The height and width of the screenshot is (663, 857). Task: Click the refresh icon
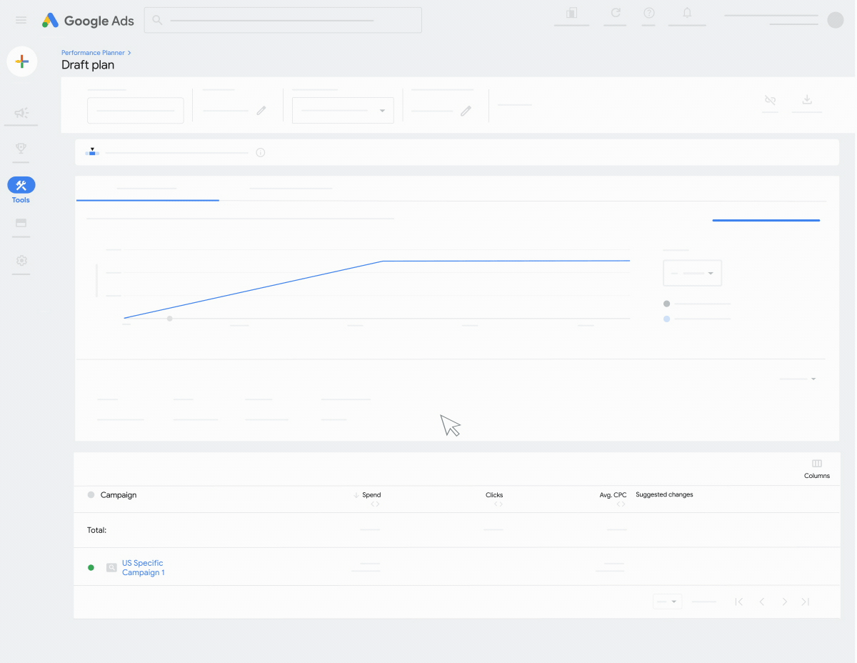click(615, 14)
